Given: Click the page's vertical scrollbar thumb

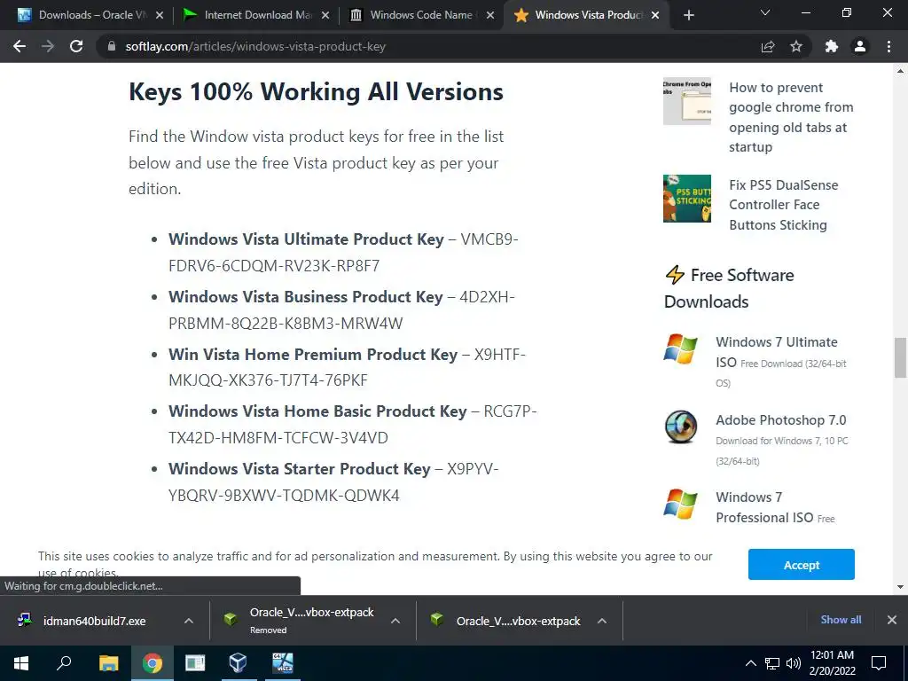Looking at the screenshot, I should pos(900,358).
